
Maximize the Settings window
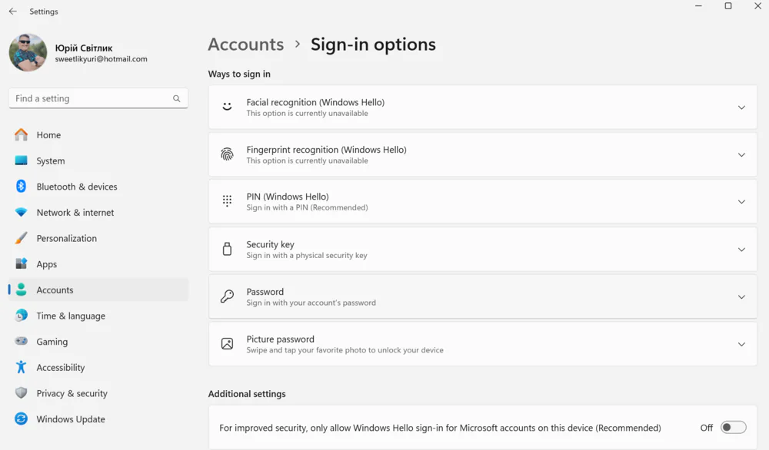[728, 6]
